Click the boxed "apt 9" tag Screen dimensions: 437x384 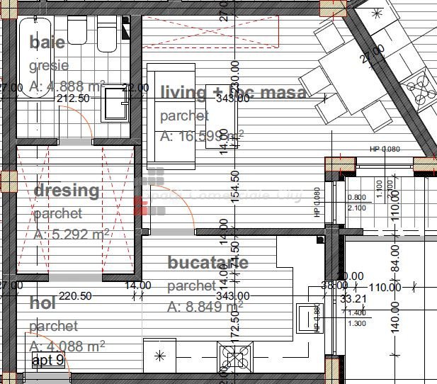coord(48,360)
